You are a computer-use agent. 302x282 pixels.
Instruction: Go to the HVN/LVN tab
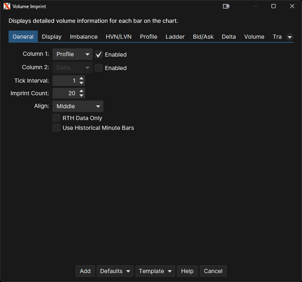point(118,37)
